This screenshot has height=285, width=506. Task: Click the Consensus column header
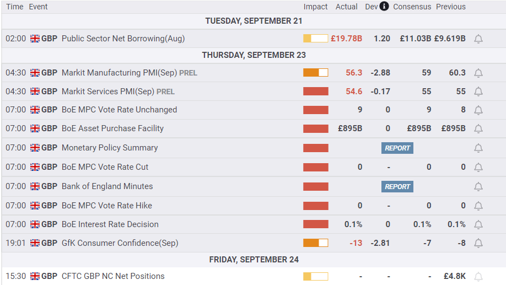tap(412, 7)
